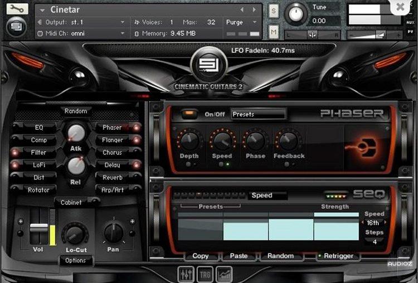Adjust the Phaser Phase knob
The width and height of the screenshot is (418, 283).
point(255,141)
